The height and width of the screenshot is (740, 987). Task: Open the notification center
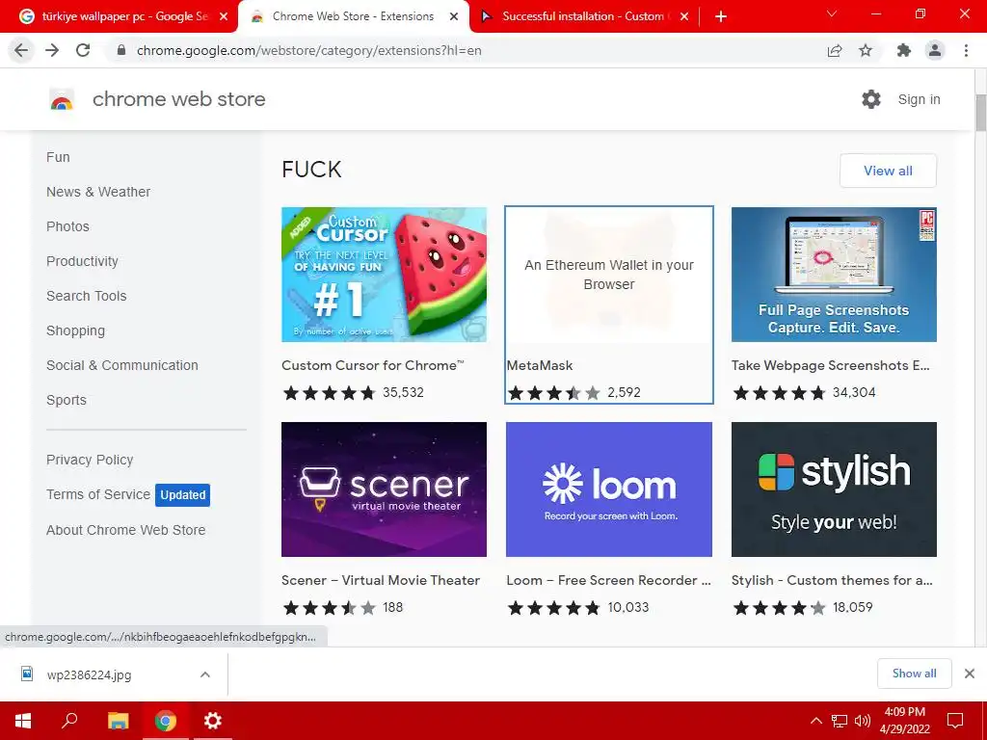tap(955, 721)
